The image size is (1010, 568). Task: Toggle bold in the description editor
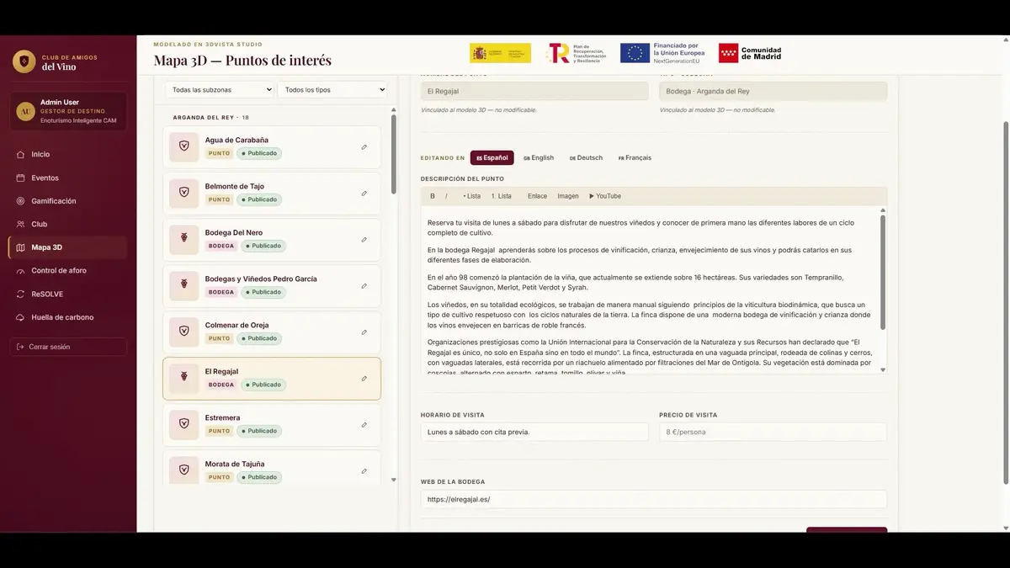click(433, 196)
